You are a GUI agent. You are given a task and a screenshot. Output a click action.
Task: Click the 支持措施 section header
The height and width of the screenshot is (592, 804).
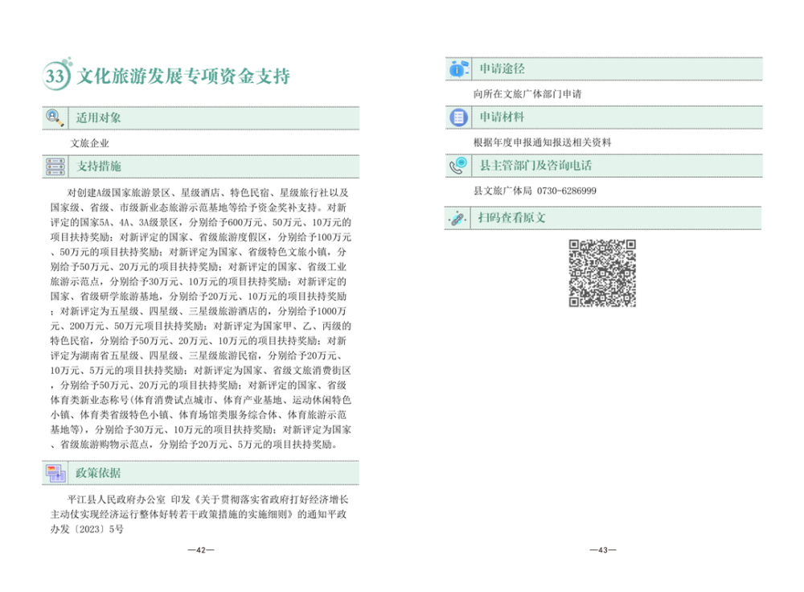99,166
